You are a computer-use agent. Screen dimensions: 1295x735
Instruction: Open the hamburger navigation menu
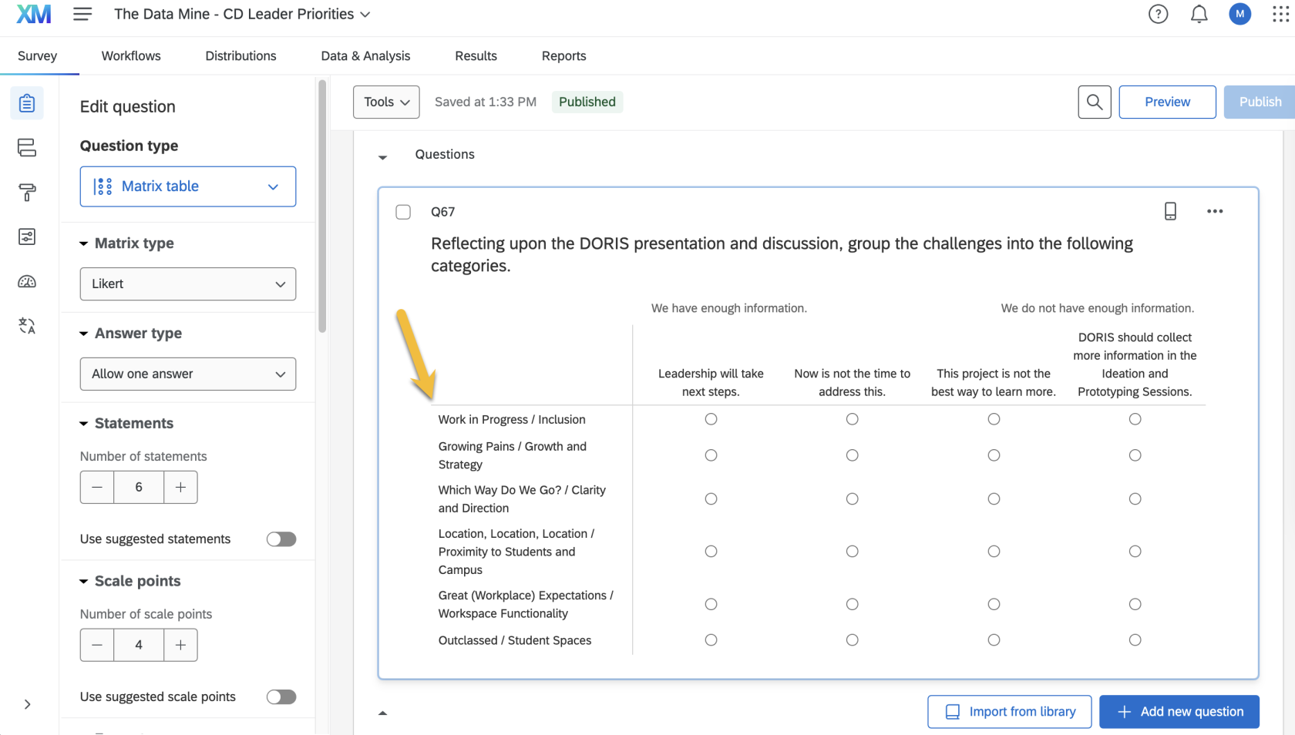[x=82, y=14]
